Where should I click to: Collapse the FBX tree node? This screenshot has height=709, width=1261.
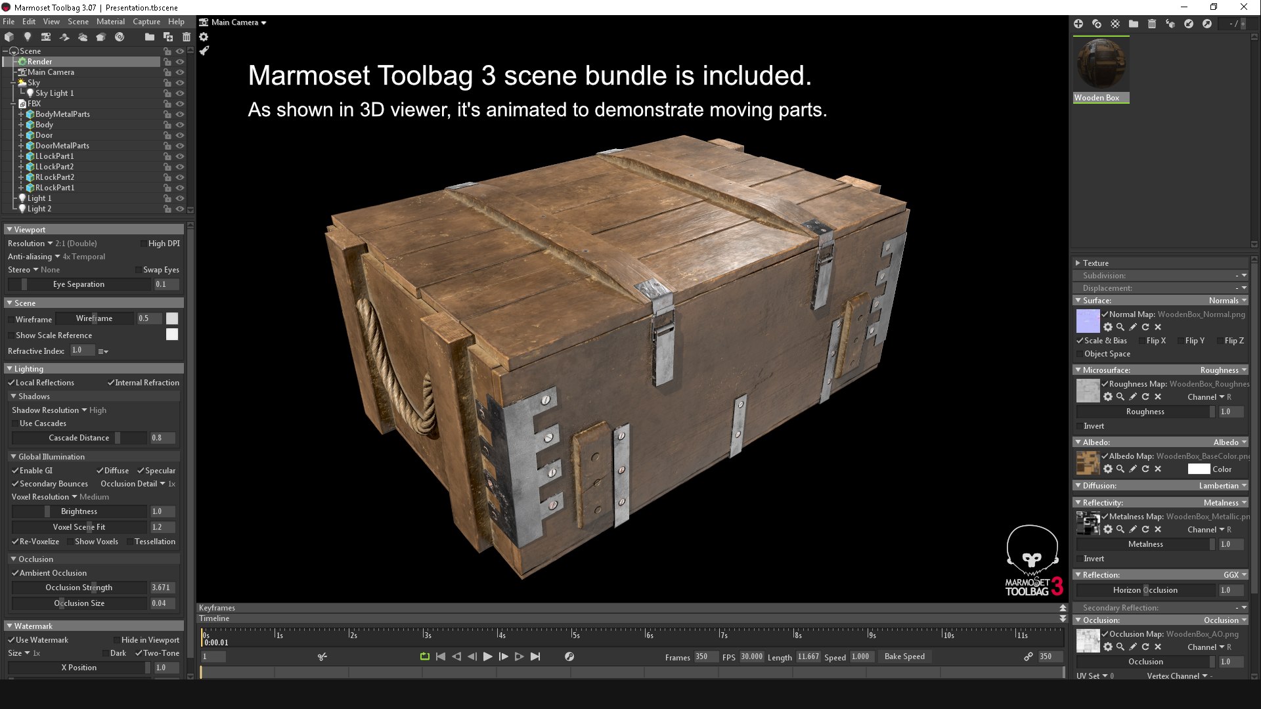click(14, 104)
